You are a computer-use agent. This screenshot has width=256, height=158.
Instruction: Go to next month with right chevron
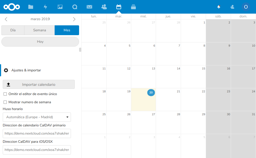pos(74,19)
